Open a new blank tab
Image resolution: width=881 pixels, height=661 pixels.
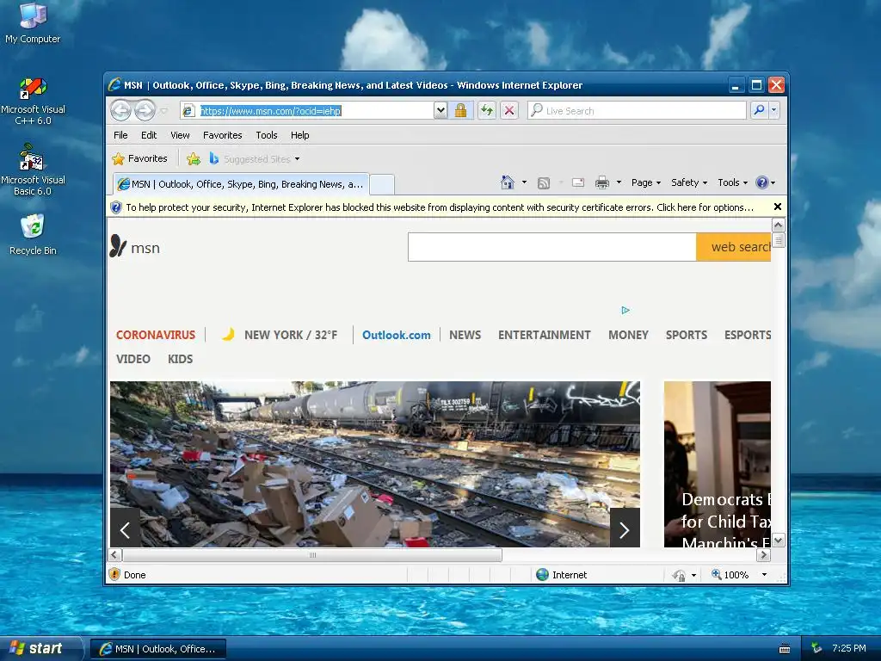[x=382, y=184]
